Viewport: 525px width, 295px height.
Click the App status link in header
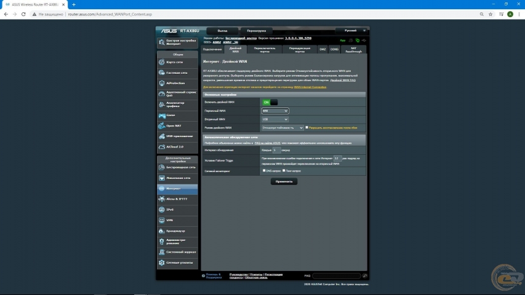pyautogui.click(x=343, y=41)
